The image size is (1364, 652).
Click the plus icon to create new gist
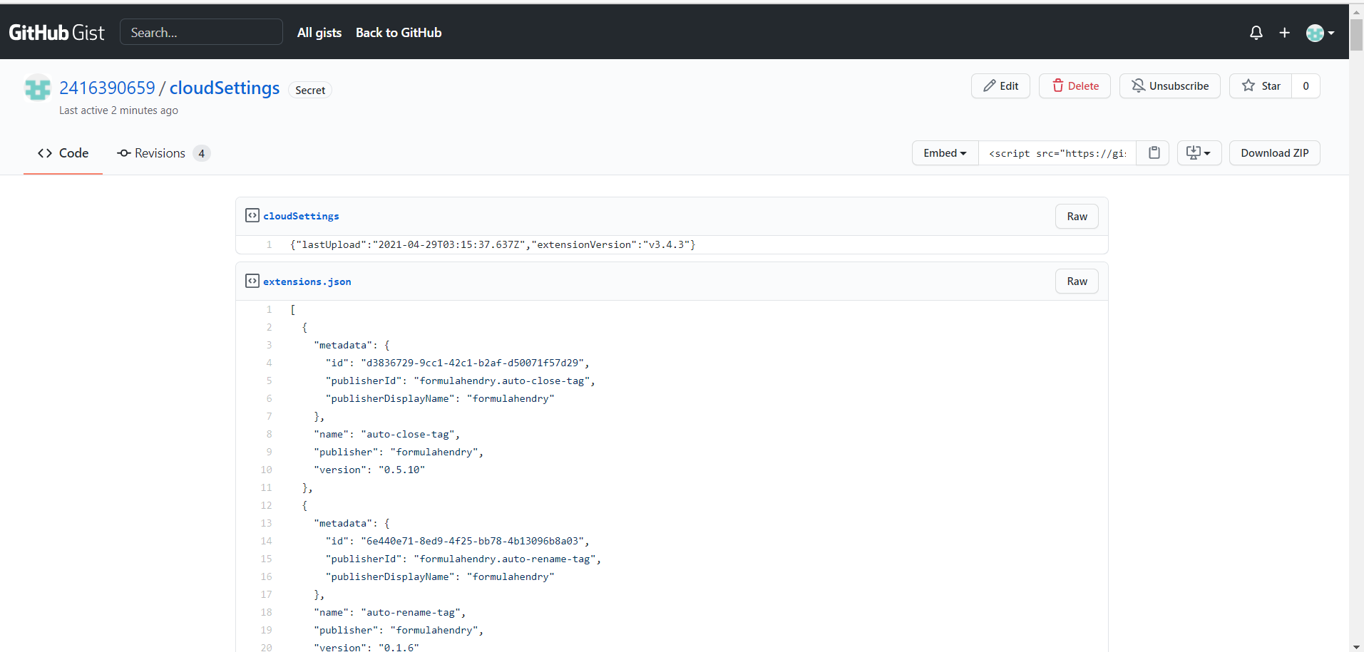click(1284, 33)
